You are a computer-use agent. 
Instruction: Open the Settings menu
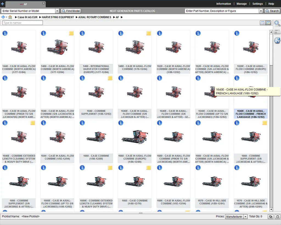(257, 4)
